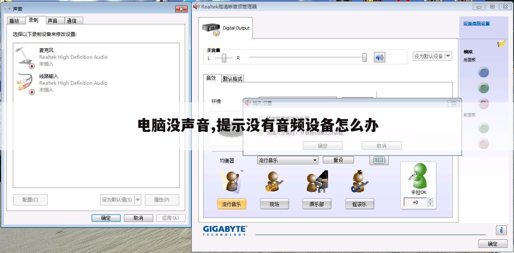
Task: Select the club pianist figure icon
Action: click(x=317, y=181)
